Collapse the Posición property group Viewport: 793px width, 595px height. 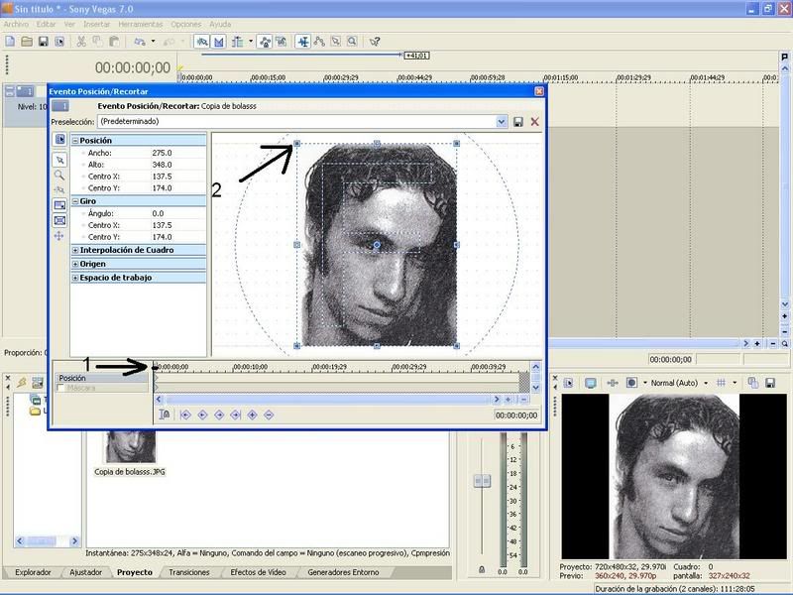point(75,141)
